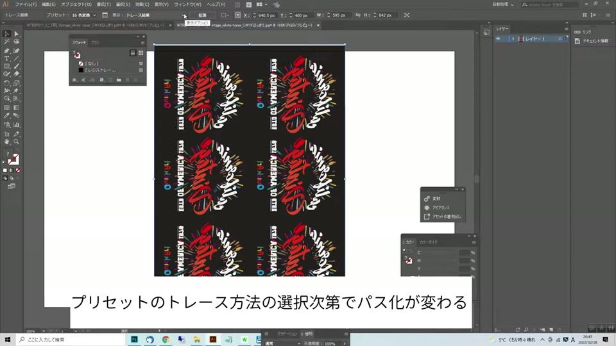This screenshot has height=346, width=616.
Task: Open the 通常 blending mode dropdown
Action: pyautogui.click(x=283, y=343)
